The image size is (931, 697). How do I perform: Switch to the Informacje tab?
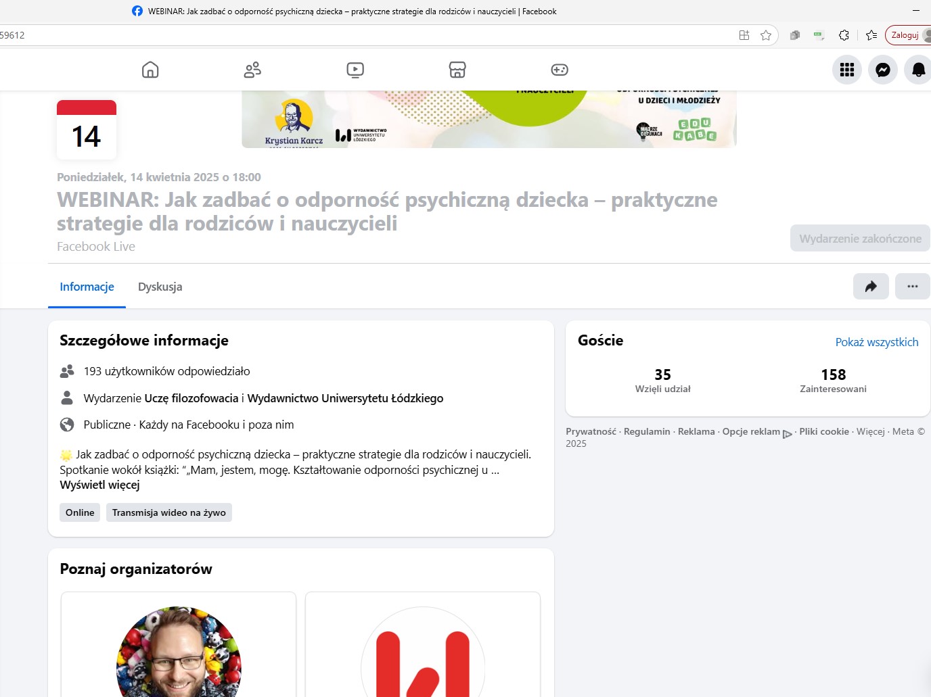tap(87, 287)
